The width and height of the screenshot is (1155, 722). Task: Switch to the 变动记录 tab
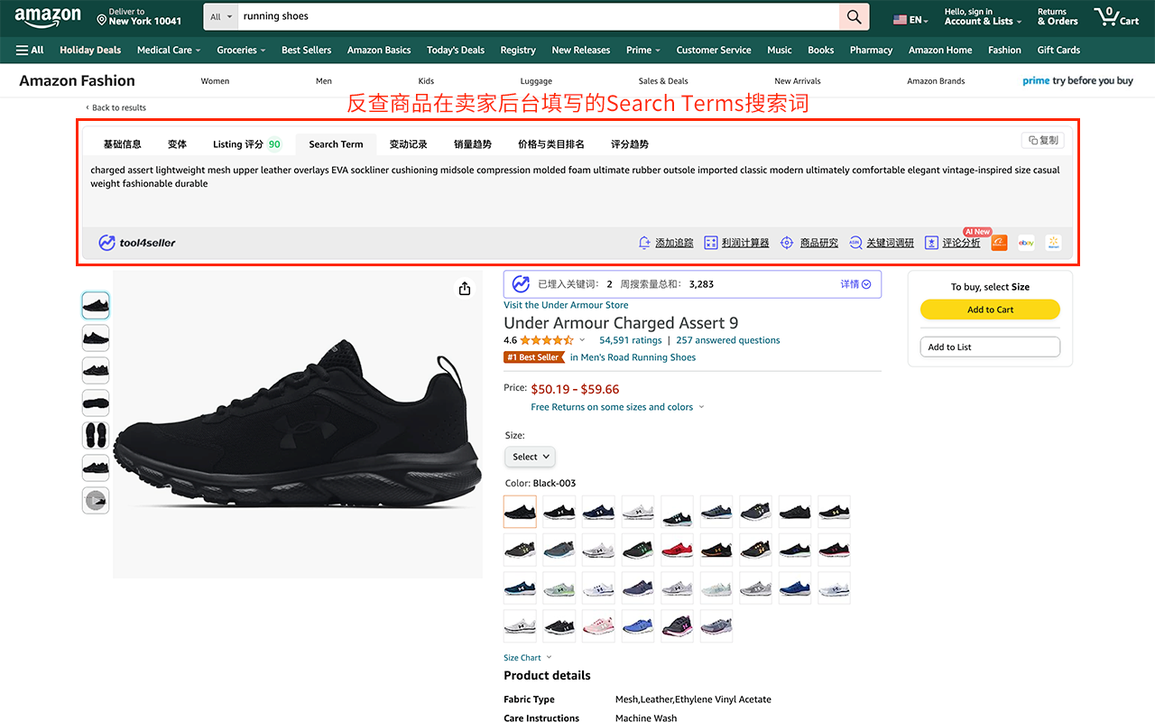click(x=408, y=144)
